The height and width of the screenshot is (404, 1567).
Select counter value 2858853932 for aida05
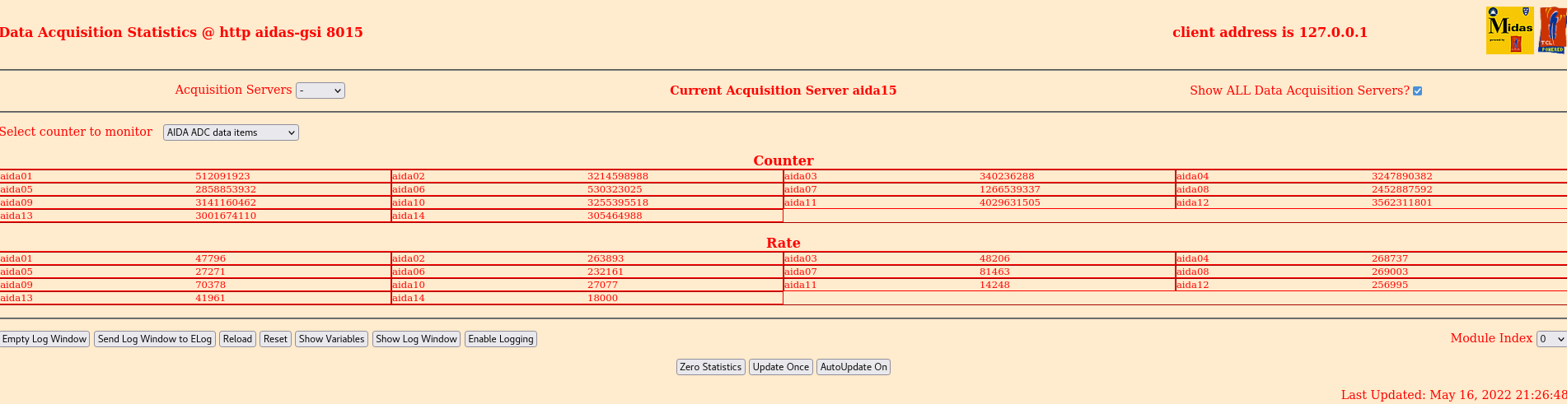[x=226, y=189]
